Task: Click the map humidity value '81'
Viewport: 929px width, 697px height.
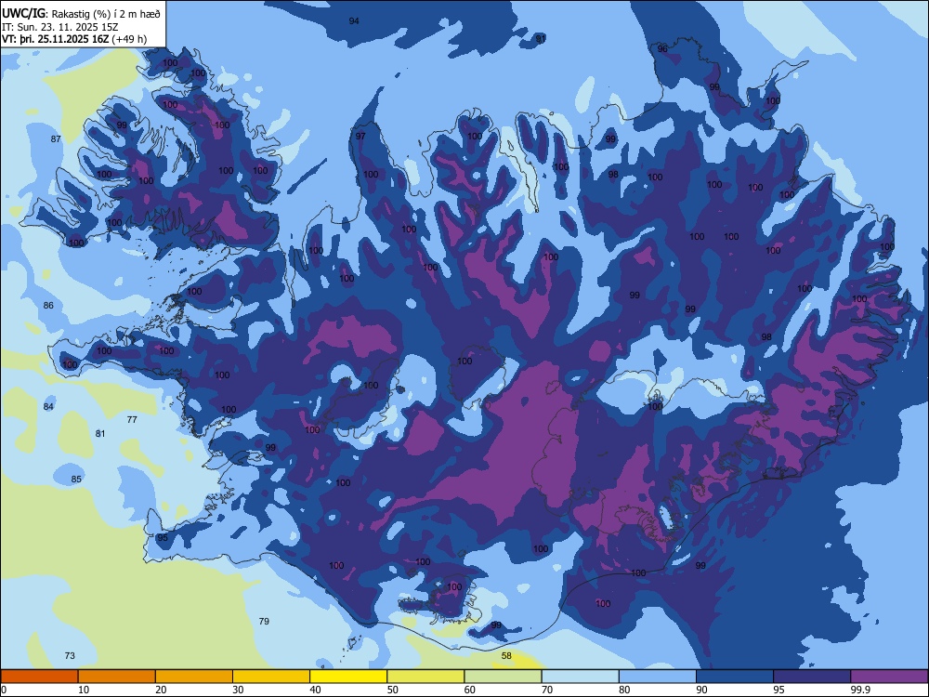Action: [100, 433]
